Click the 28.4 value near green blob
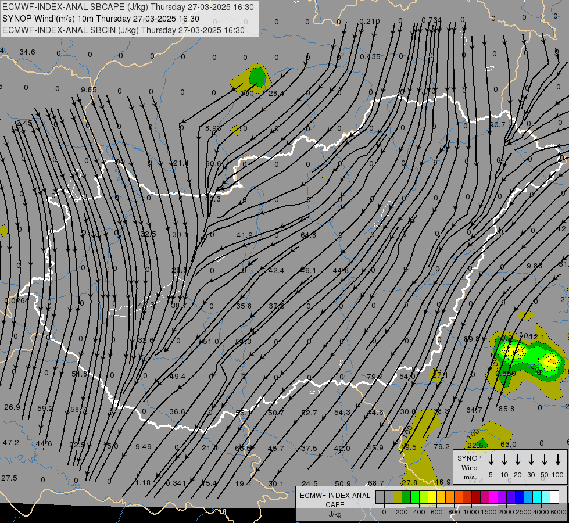 [x=276, y=94]
